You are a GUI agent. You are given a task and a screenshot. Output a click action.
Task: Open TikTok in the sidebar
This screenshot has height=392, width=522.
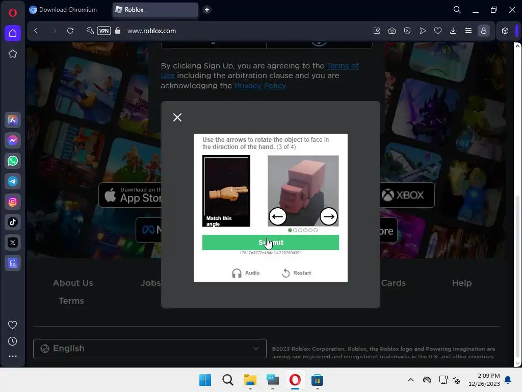click(13, 222)
